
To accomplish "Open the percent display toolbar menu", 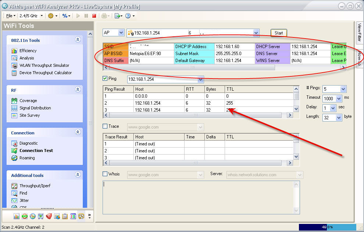I will [66, 16].
